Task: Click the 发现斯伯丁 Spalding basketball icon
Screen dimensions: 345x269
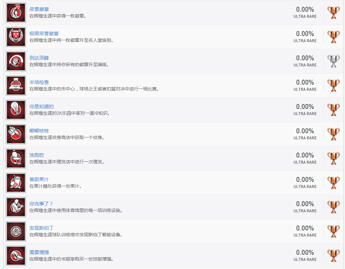Action: (16, 231)
